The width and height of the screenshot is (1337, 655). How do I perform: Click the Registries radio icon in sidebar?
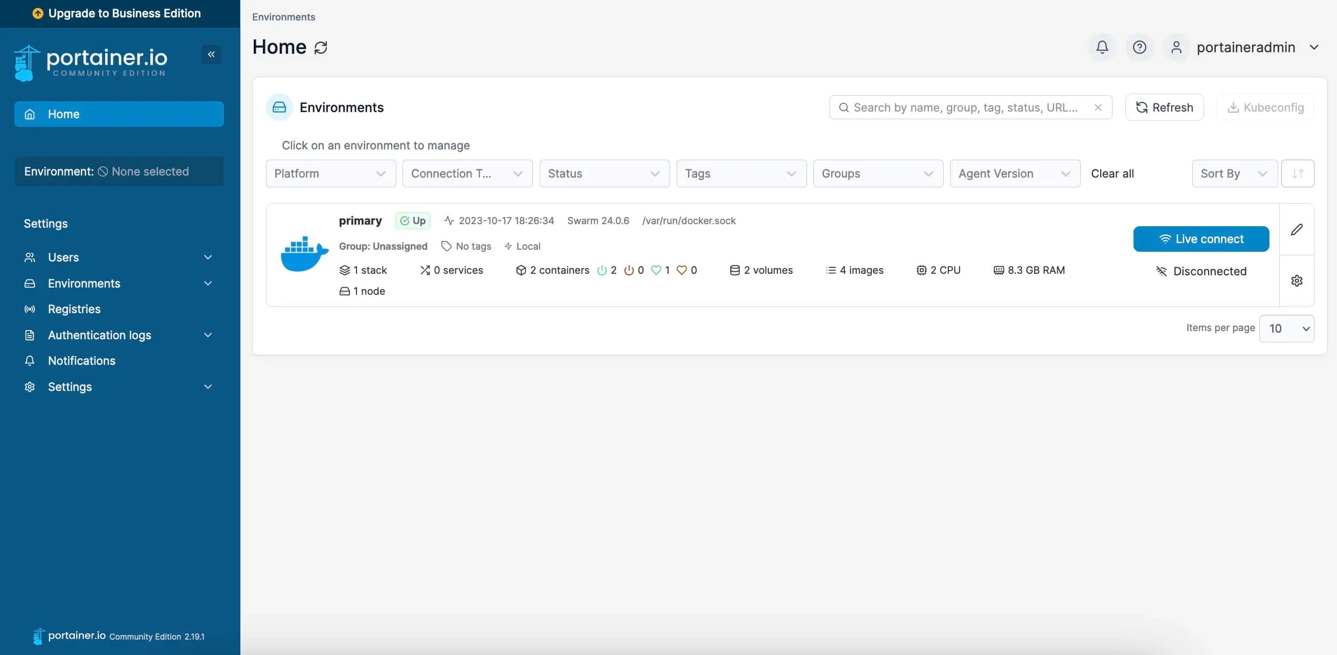30,309
